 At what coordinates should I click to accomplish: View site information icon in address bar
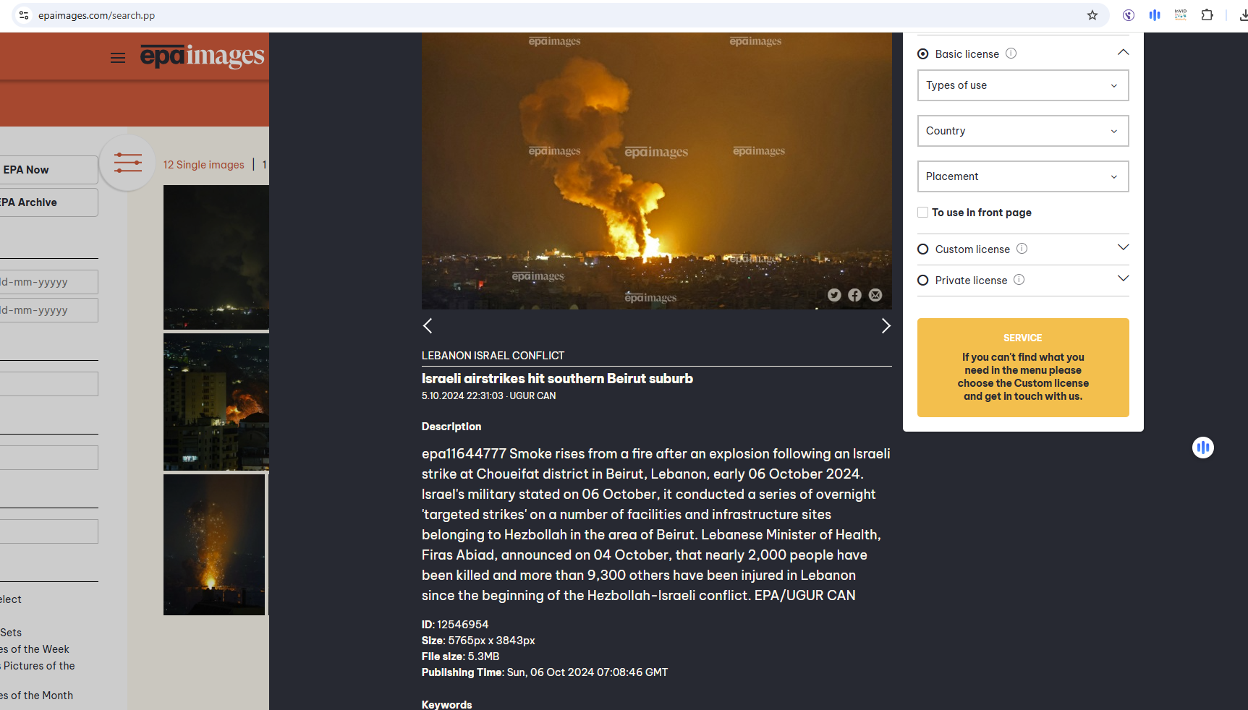point(24,15)
